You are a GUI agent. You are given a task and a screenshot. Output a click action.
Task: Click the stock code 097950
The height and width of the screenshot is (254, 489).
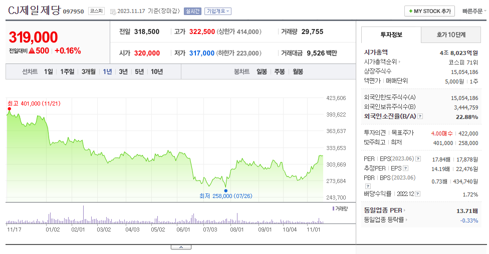click(73, 11)
